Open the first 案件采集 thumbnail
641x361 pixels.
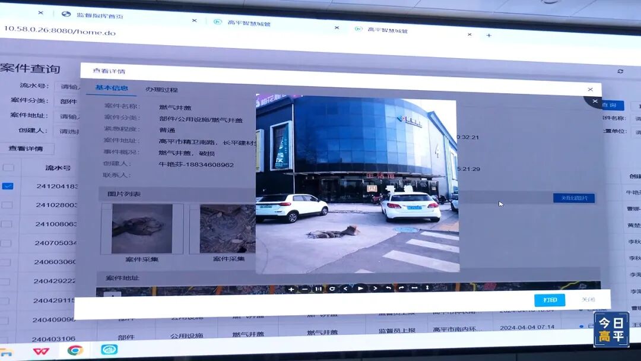coord(142,229)
